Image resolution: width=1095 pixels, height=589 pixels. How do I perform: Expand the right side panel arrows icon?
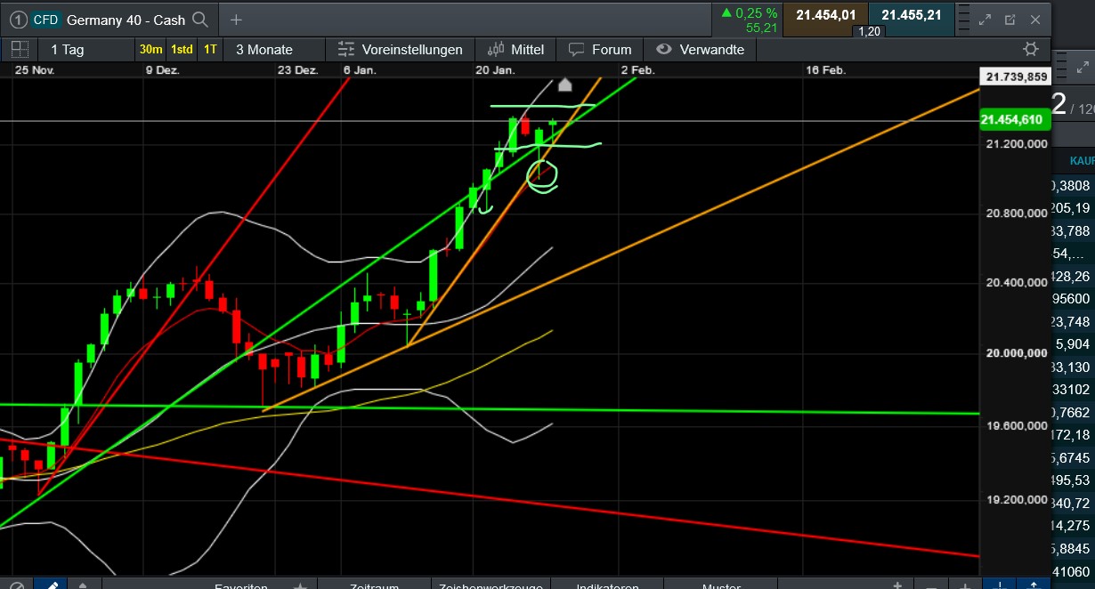[1083, 67]
